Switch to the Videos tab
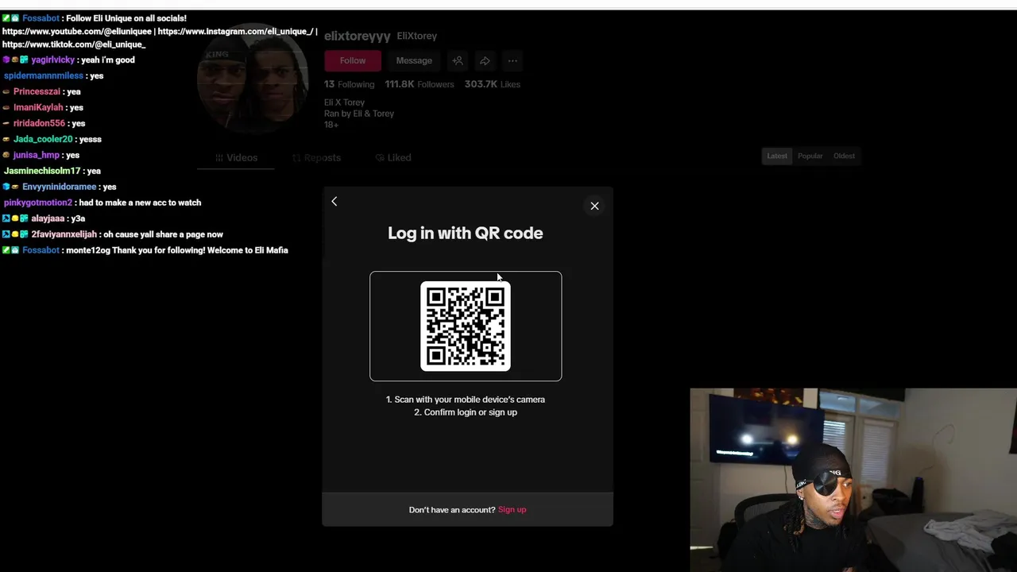1017x572 pixels. tap(237, 157)
